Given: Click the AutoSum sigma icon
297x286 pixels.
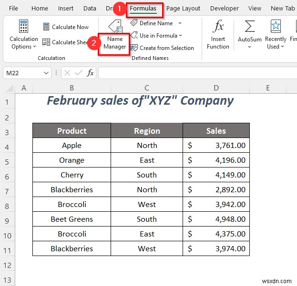Looking at the screenshot, I should [250, 26].
